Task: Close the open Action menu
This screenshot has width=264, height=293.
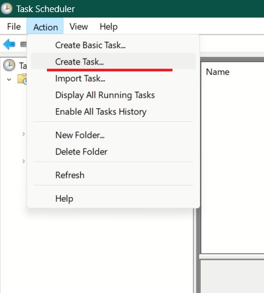Action: 45,27
